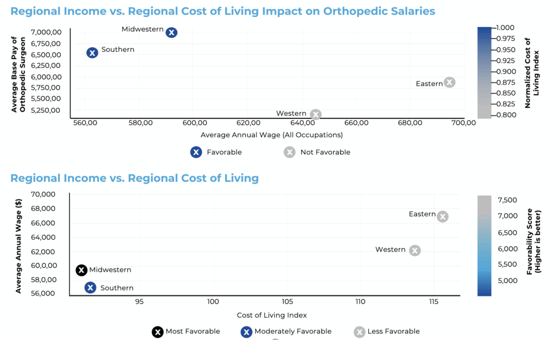Toggle the Most Favorable legend entry
Screen dimensions: 557x340
click(186, 331)
